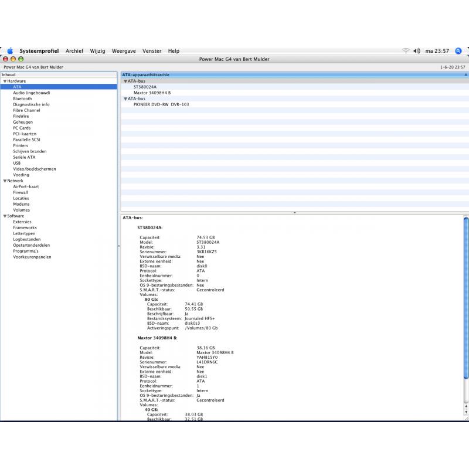The width and height of the screenshot is (469, 469).
Task: Click the Inhoud column header
Action: point(59,75)
